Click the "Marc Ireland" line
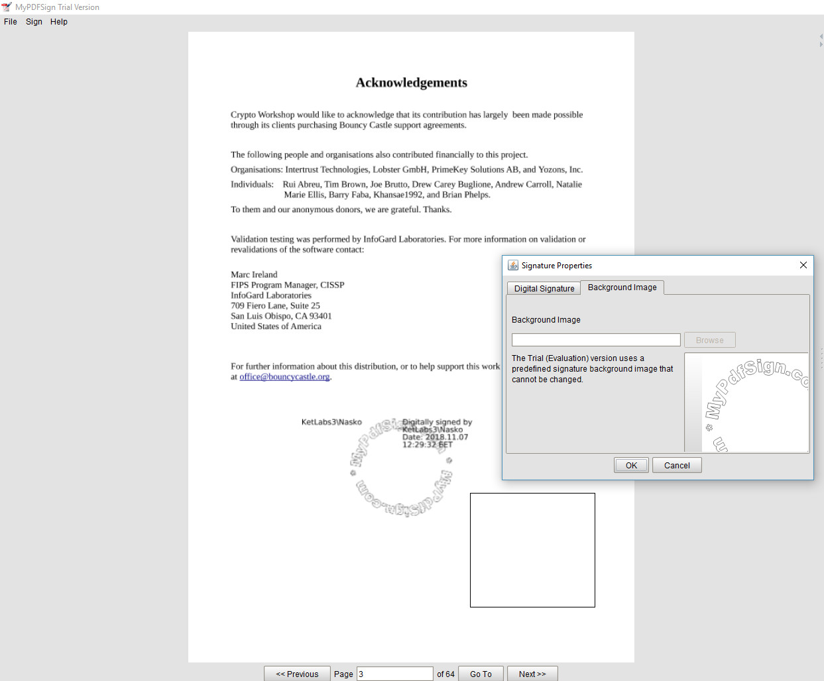The width and height of the screenshot is (824, 681). pyautogui.click(x=254, y=274)
